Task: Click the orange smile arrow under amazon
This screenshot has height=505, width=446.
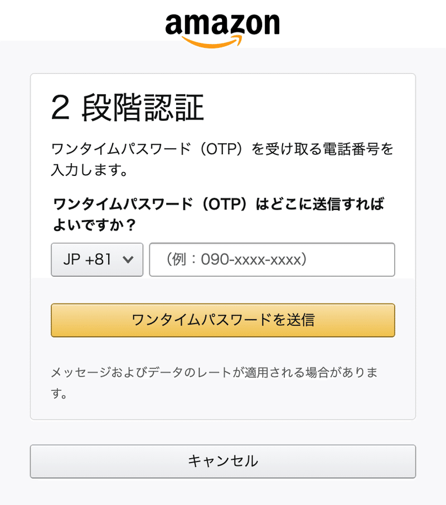Action: (x=212, y=42)
